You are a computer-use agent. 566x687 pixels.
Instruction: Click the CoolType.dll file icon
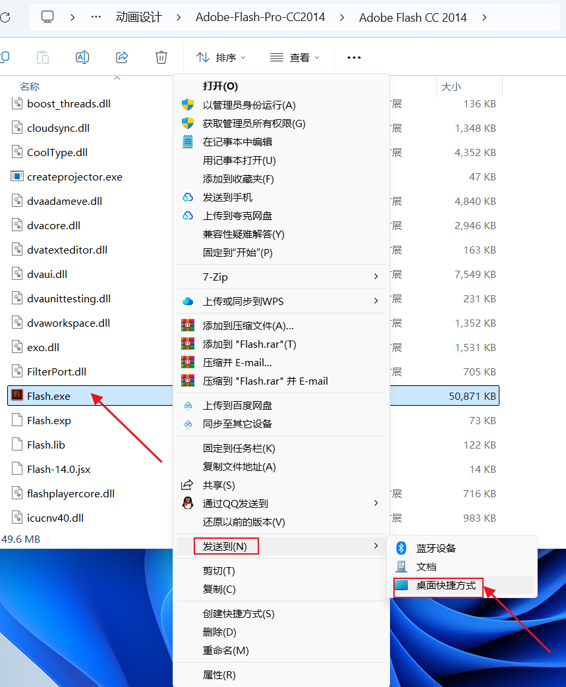[x=16, y=152]
